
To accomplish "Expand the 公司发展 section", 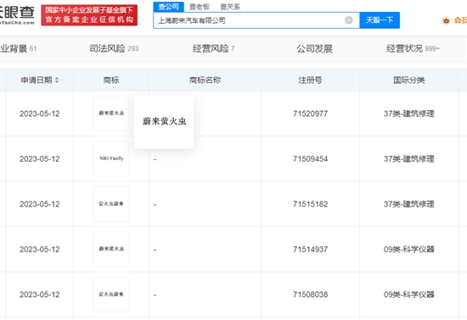I will coord(314,48).
